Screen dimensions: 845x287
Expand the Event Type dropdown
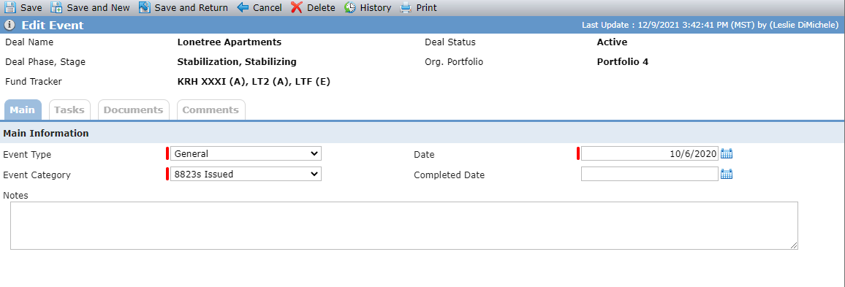246,153
